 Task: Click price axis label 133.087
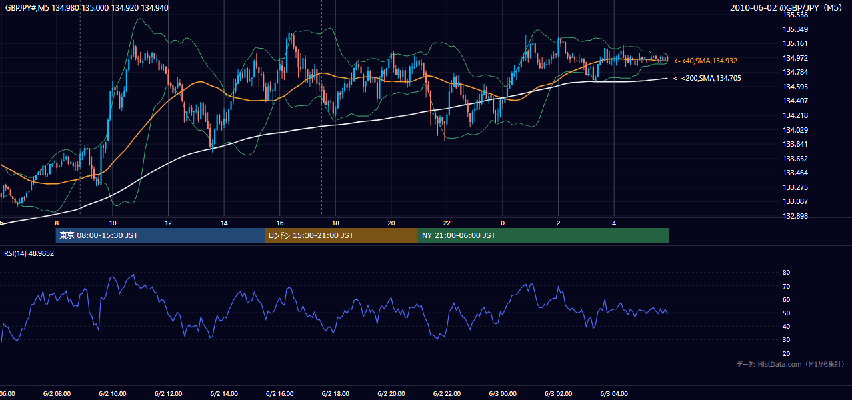coord(795,201)
